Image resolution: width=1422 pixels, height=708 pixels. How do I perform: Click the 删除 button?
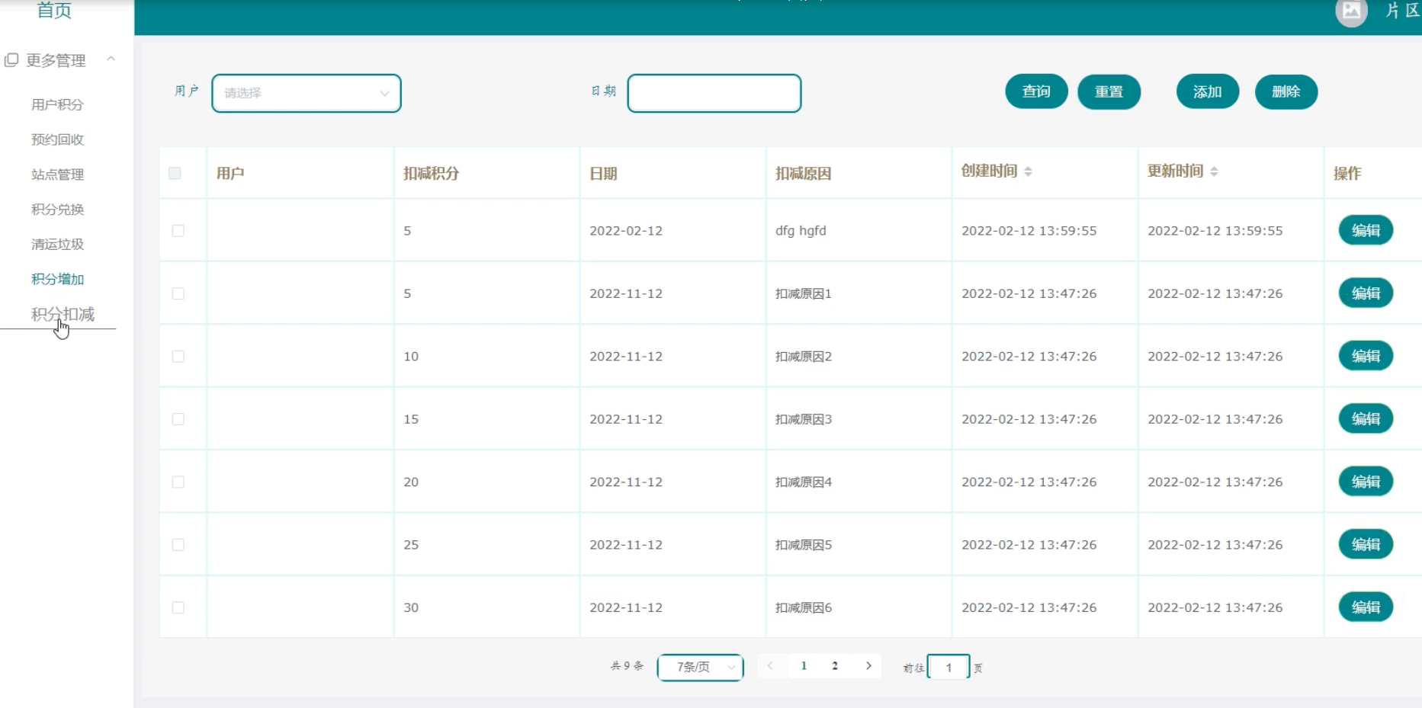pos(1286,91)
